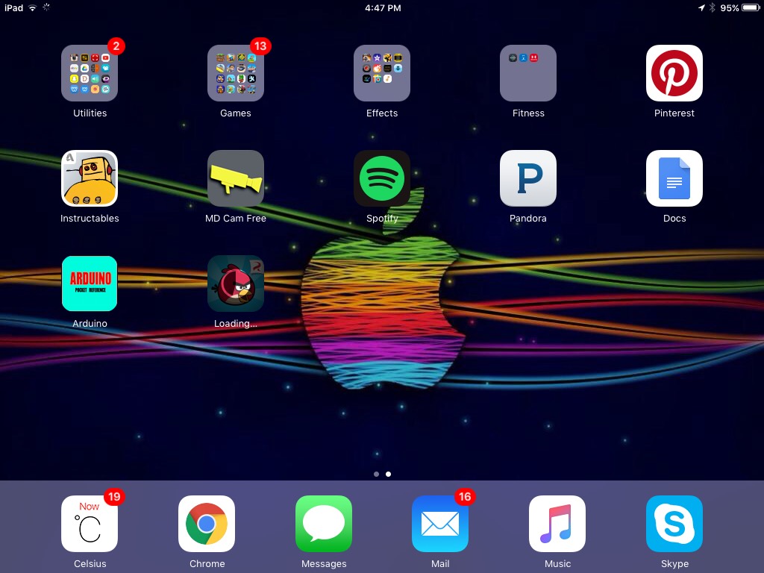Open the Utilities folder
This screenshot has height=573, width=764.
(90, 73)
